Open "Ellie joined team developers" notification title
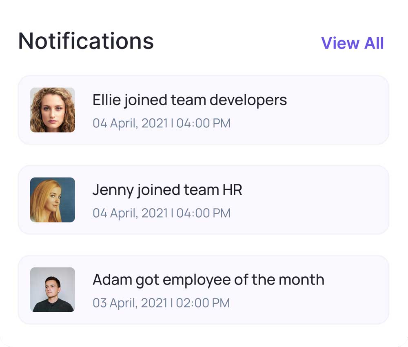The image size is (408, 347). [190, 100]
